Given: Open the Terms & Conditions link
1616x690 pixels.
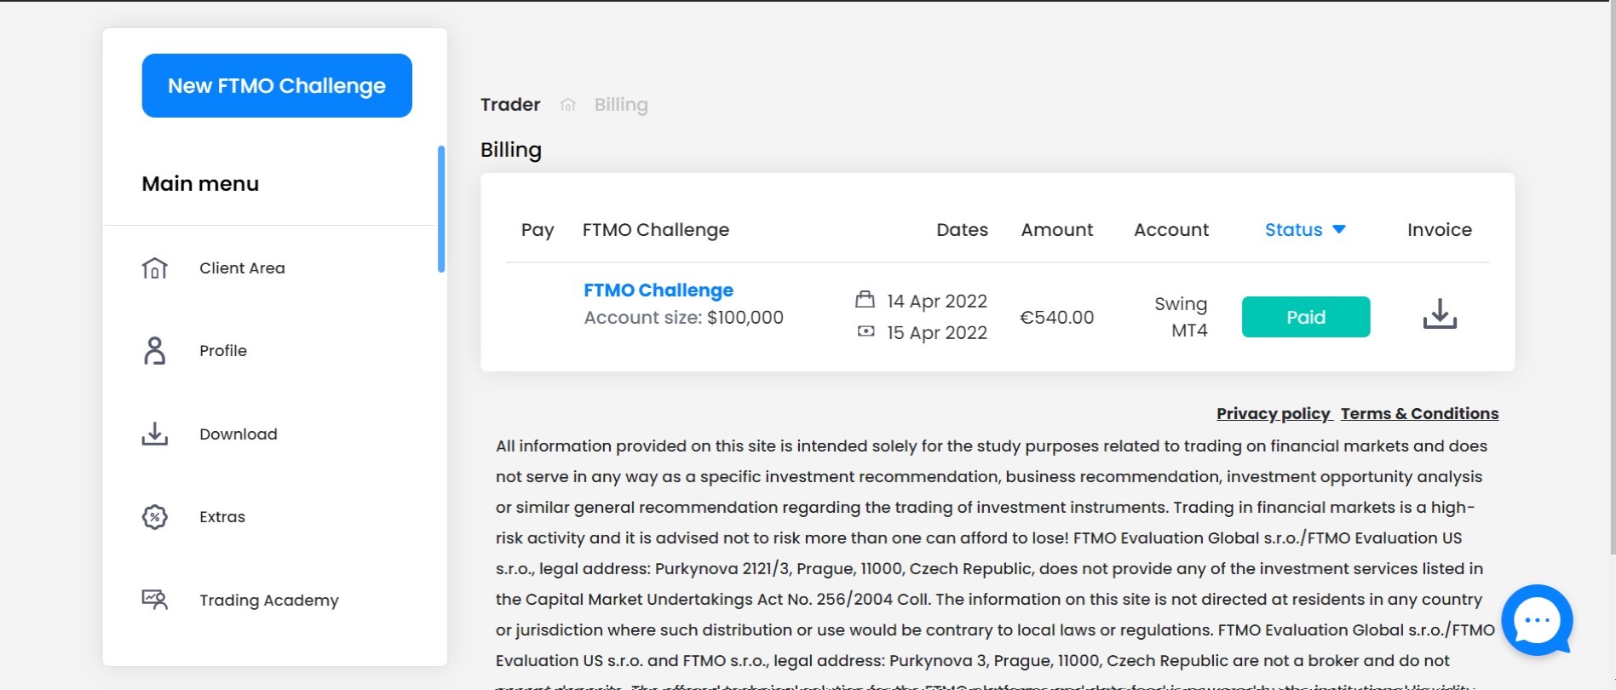Looking at the screenshot, I should pyautogui.click(x=1419, y=414).
